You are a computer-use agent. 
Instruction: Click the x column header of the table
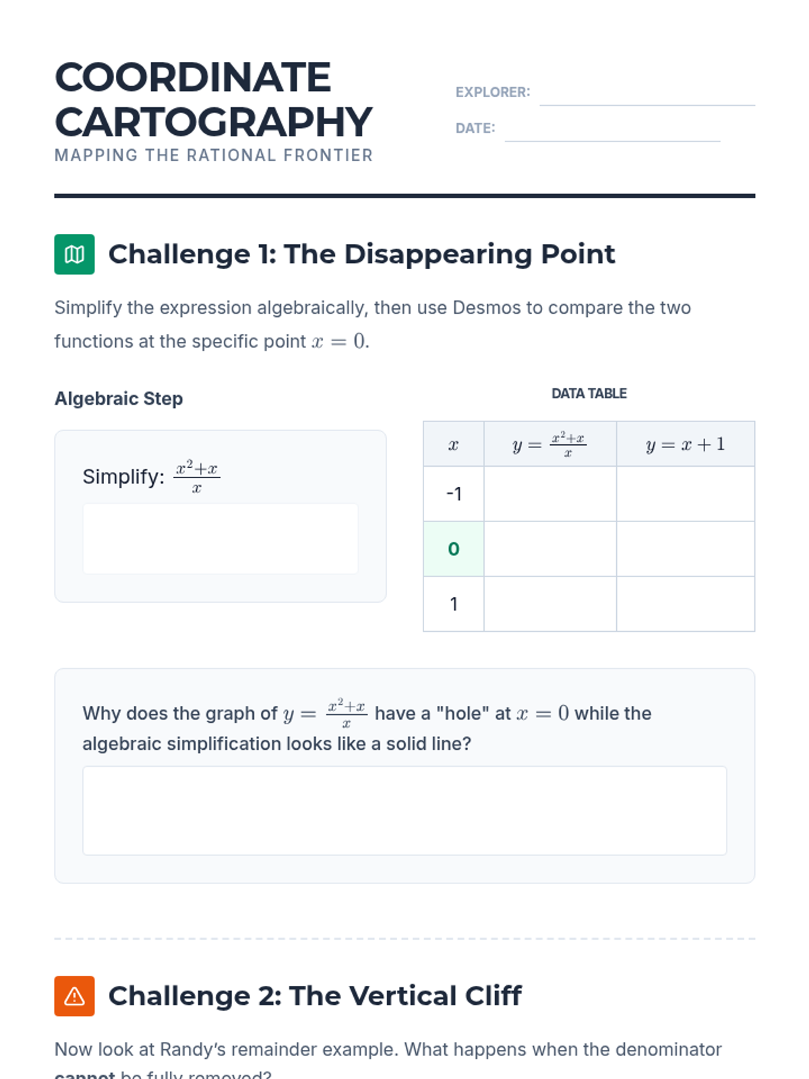pos(453,444)
